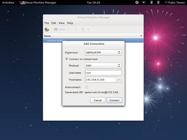Click the Run virtual machine play icon
Screen dimensions: 187x140
69,29
